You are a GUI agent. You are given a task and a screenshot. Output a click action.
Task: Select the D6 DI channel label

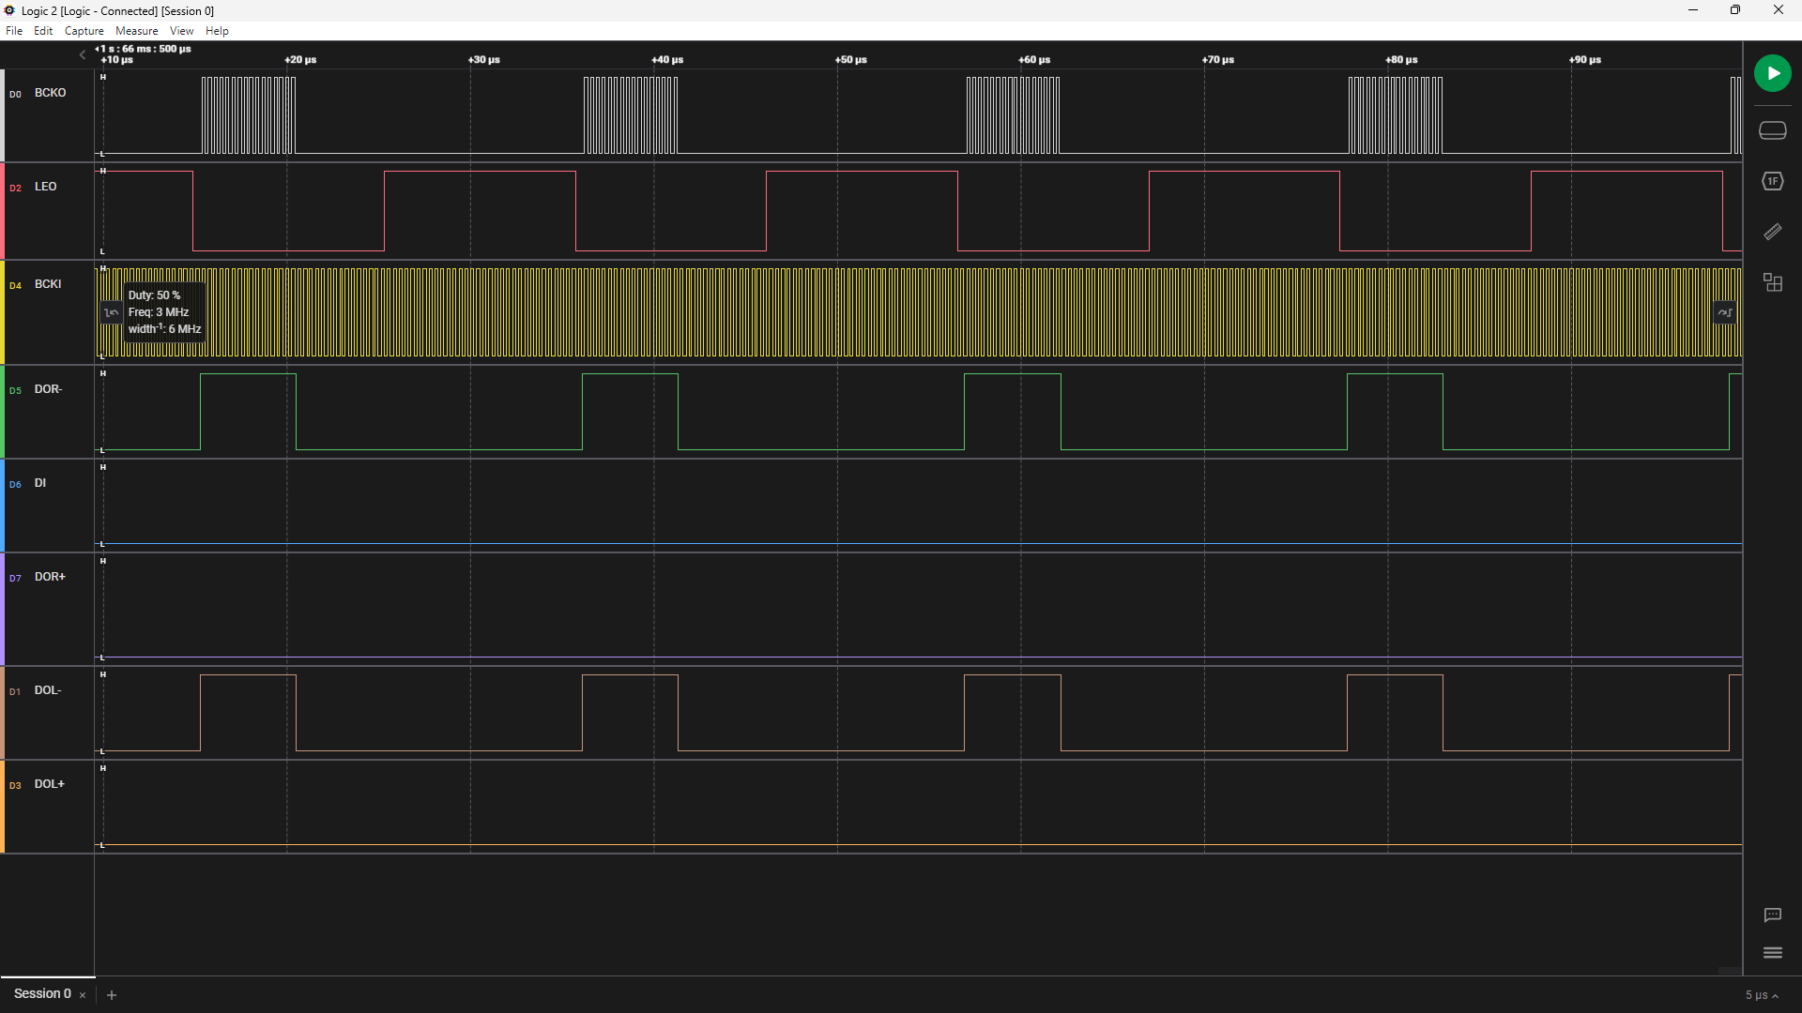[x=40, y=483]
